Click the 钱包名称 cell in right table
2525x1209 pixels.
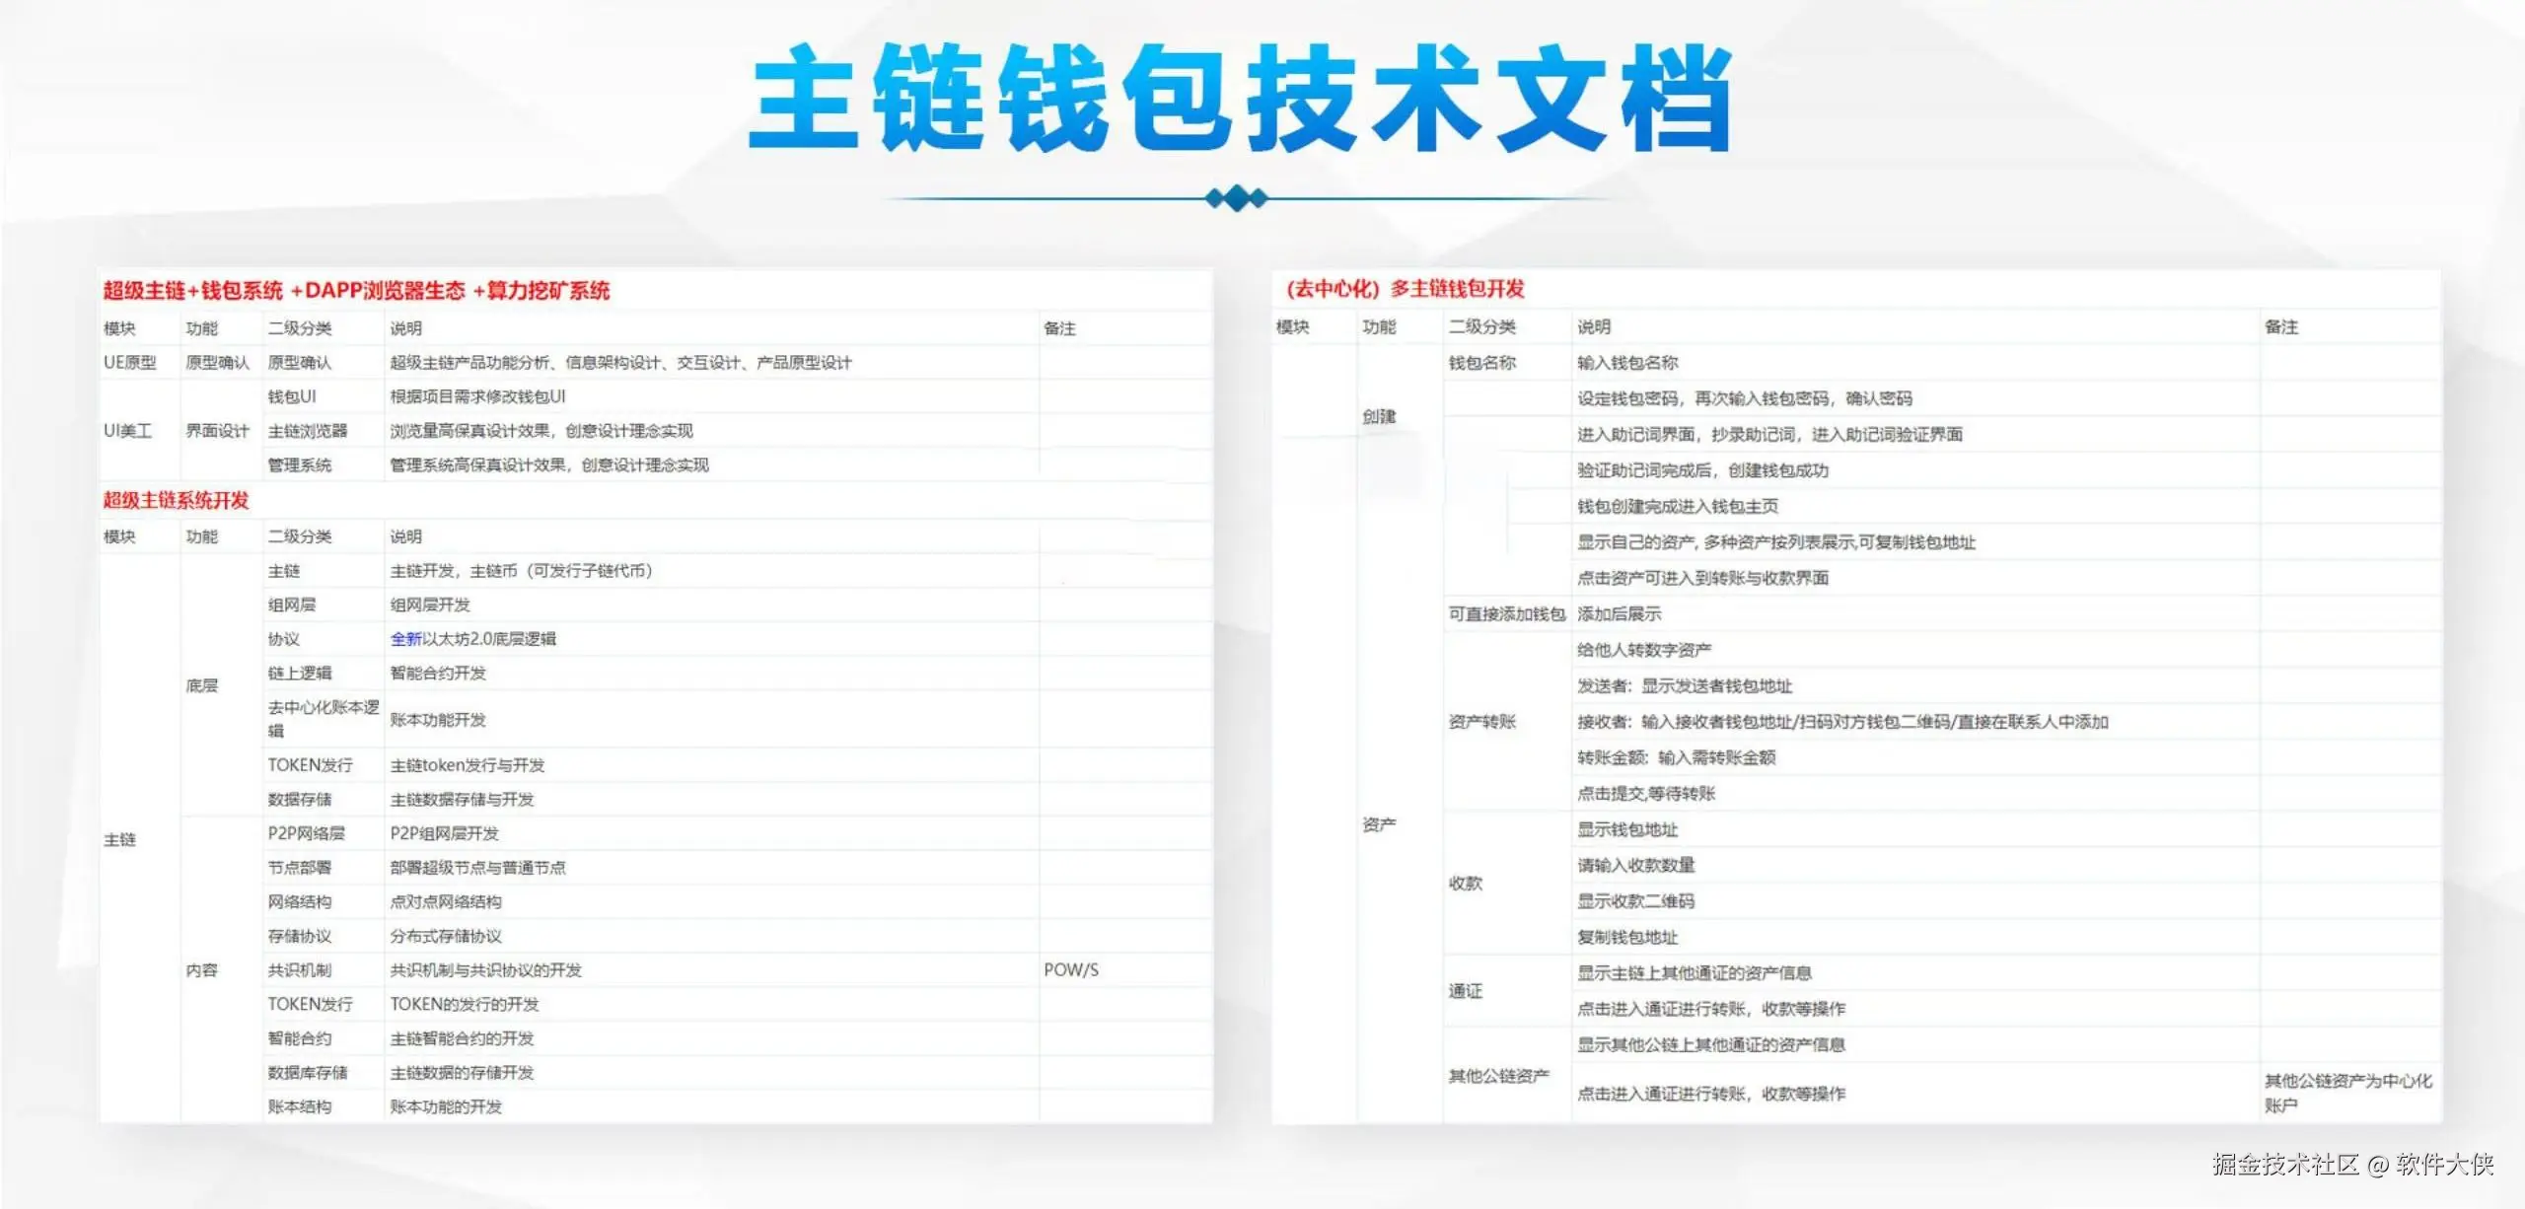(1481, 363)
